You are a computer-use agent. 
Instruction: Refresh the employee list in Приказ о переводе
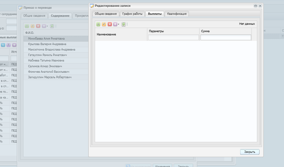(x=52, y=26)
